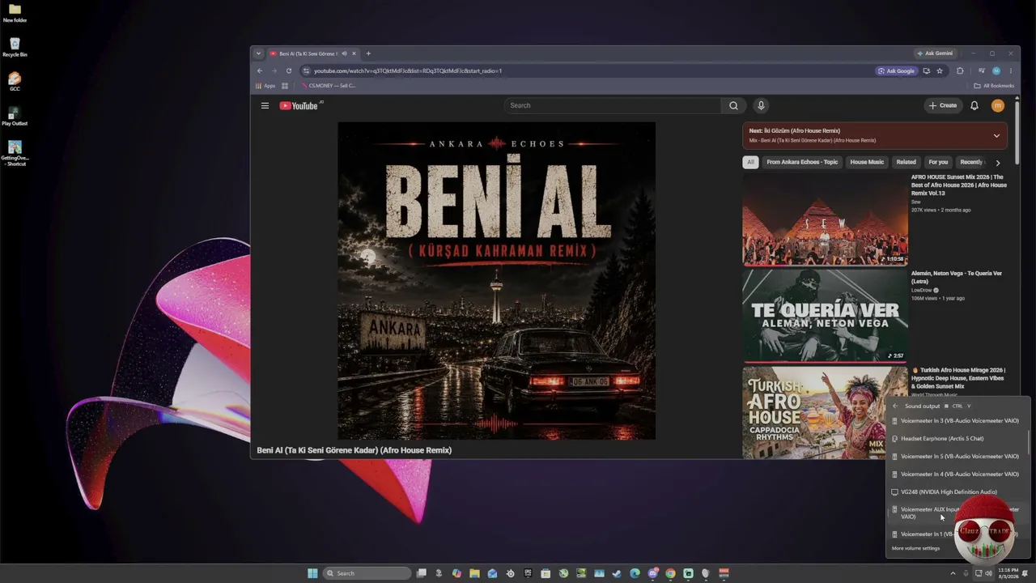Image resolution: width=1036 pixels, height=583 pixels.
Task: Choose Voicemeeter In 5 sound output
Action: point(958,457)
